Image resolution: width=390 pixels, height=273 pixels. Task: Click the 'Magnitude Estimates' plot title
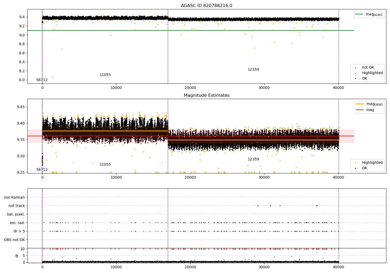[206, 95]
